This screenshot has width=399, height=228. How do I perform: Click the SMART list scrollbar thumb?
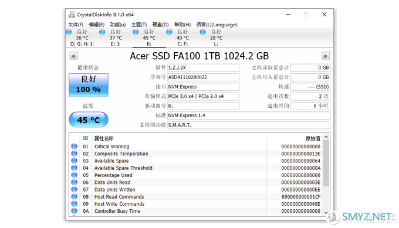coord(326,163)
